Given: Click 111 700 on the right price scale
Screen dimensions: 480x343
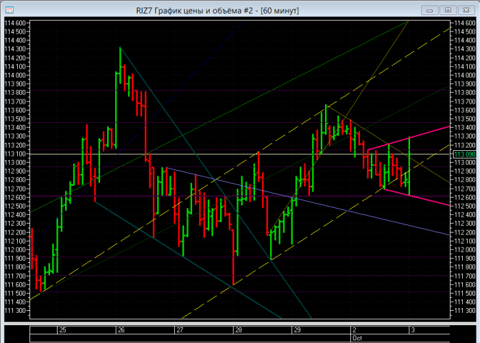Looking at the screenshot, I should pyautogui.click(x=465, y=276).
